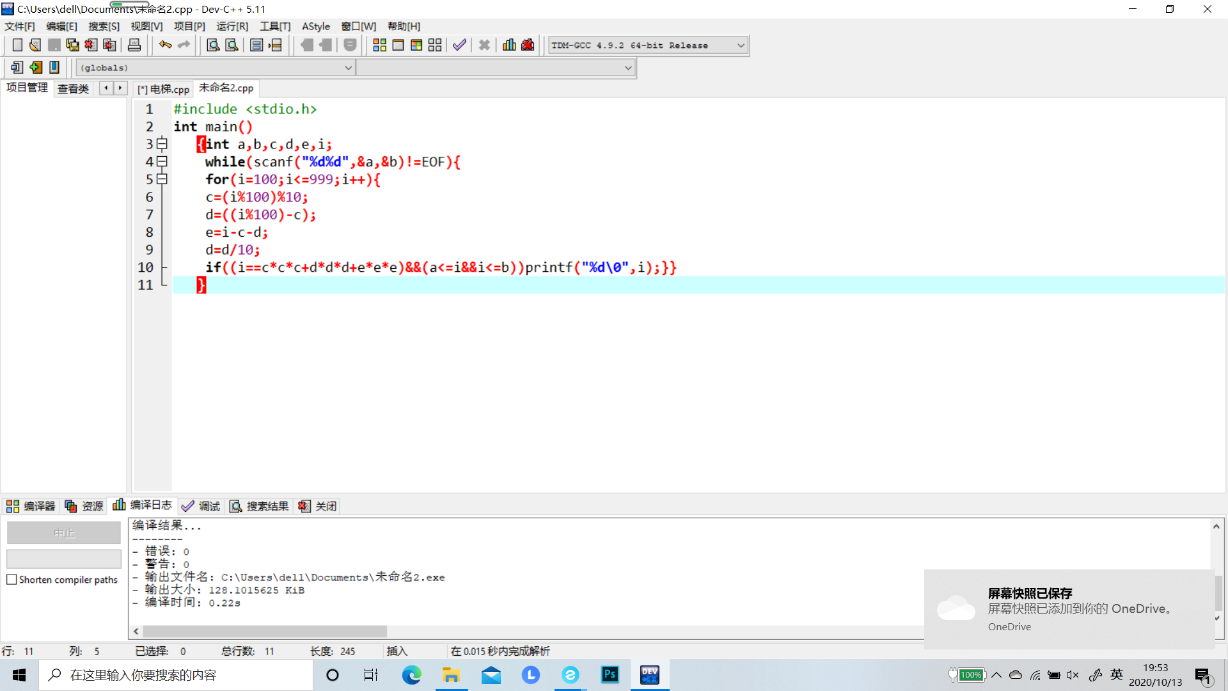Open the 运行[R] menu
Viewport: 1228px width, 691px height.
pos(232,26)
